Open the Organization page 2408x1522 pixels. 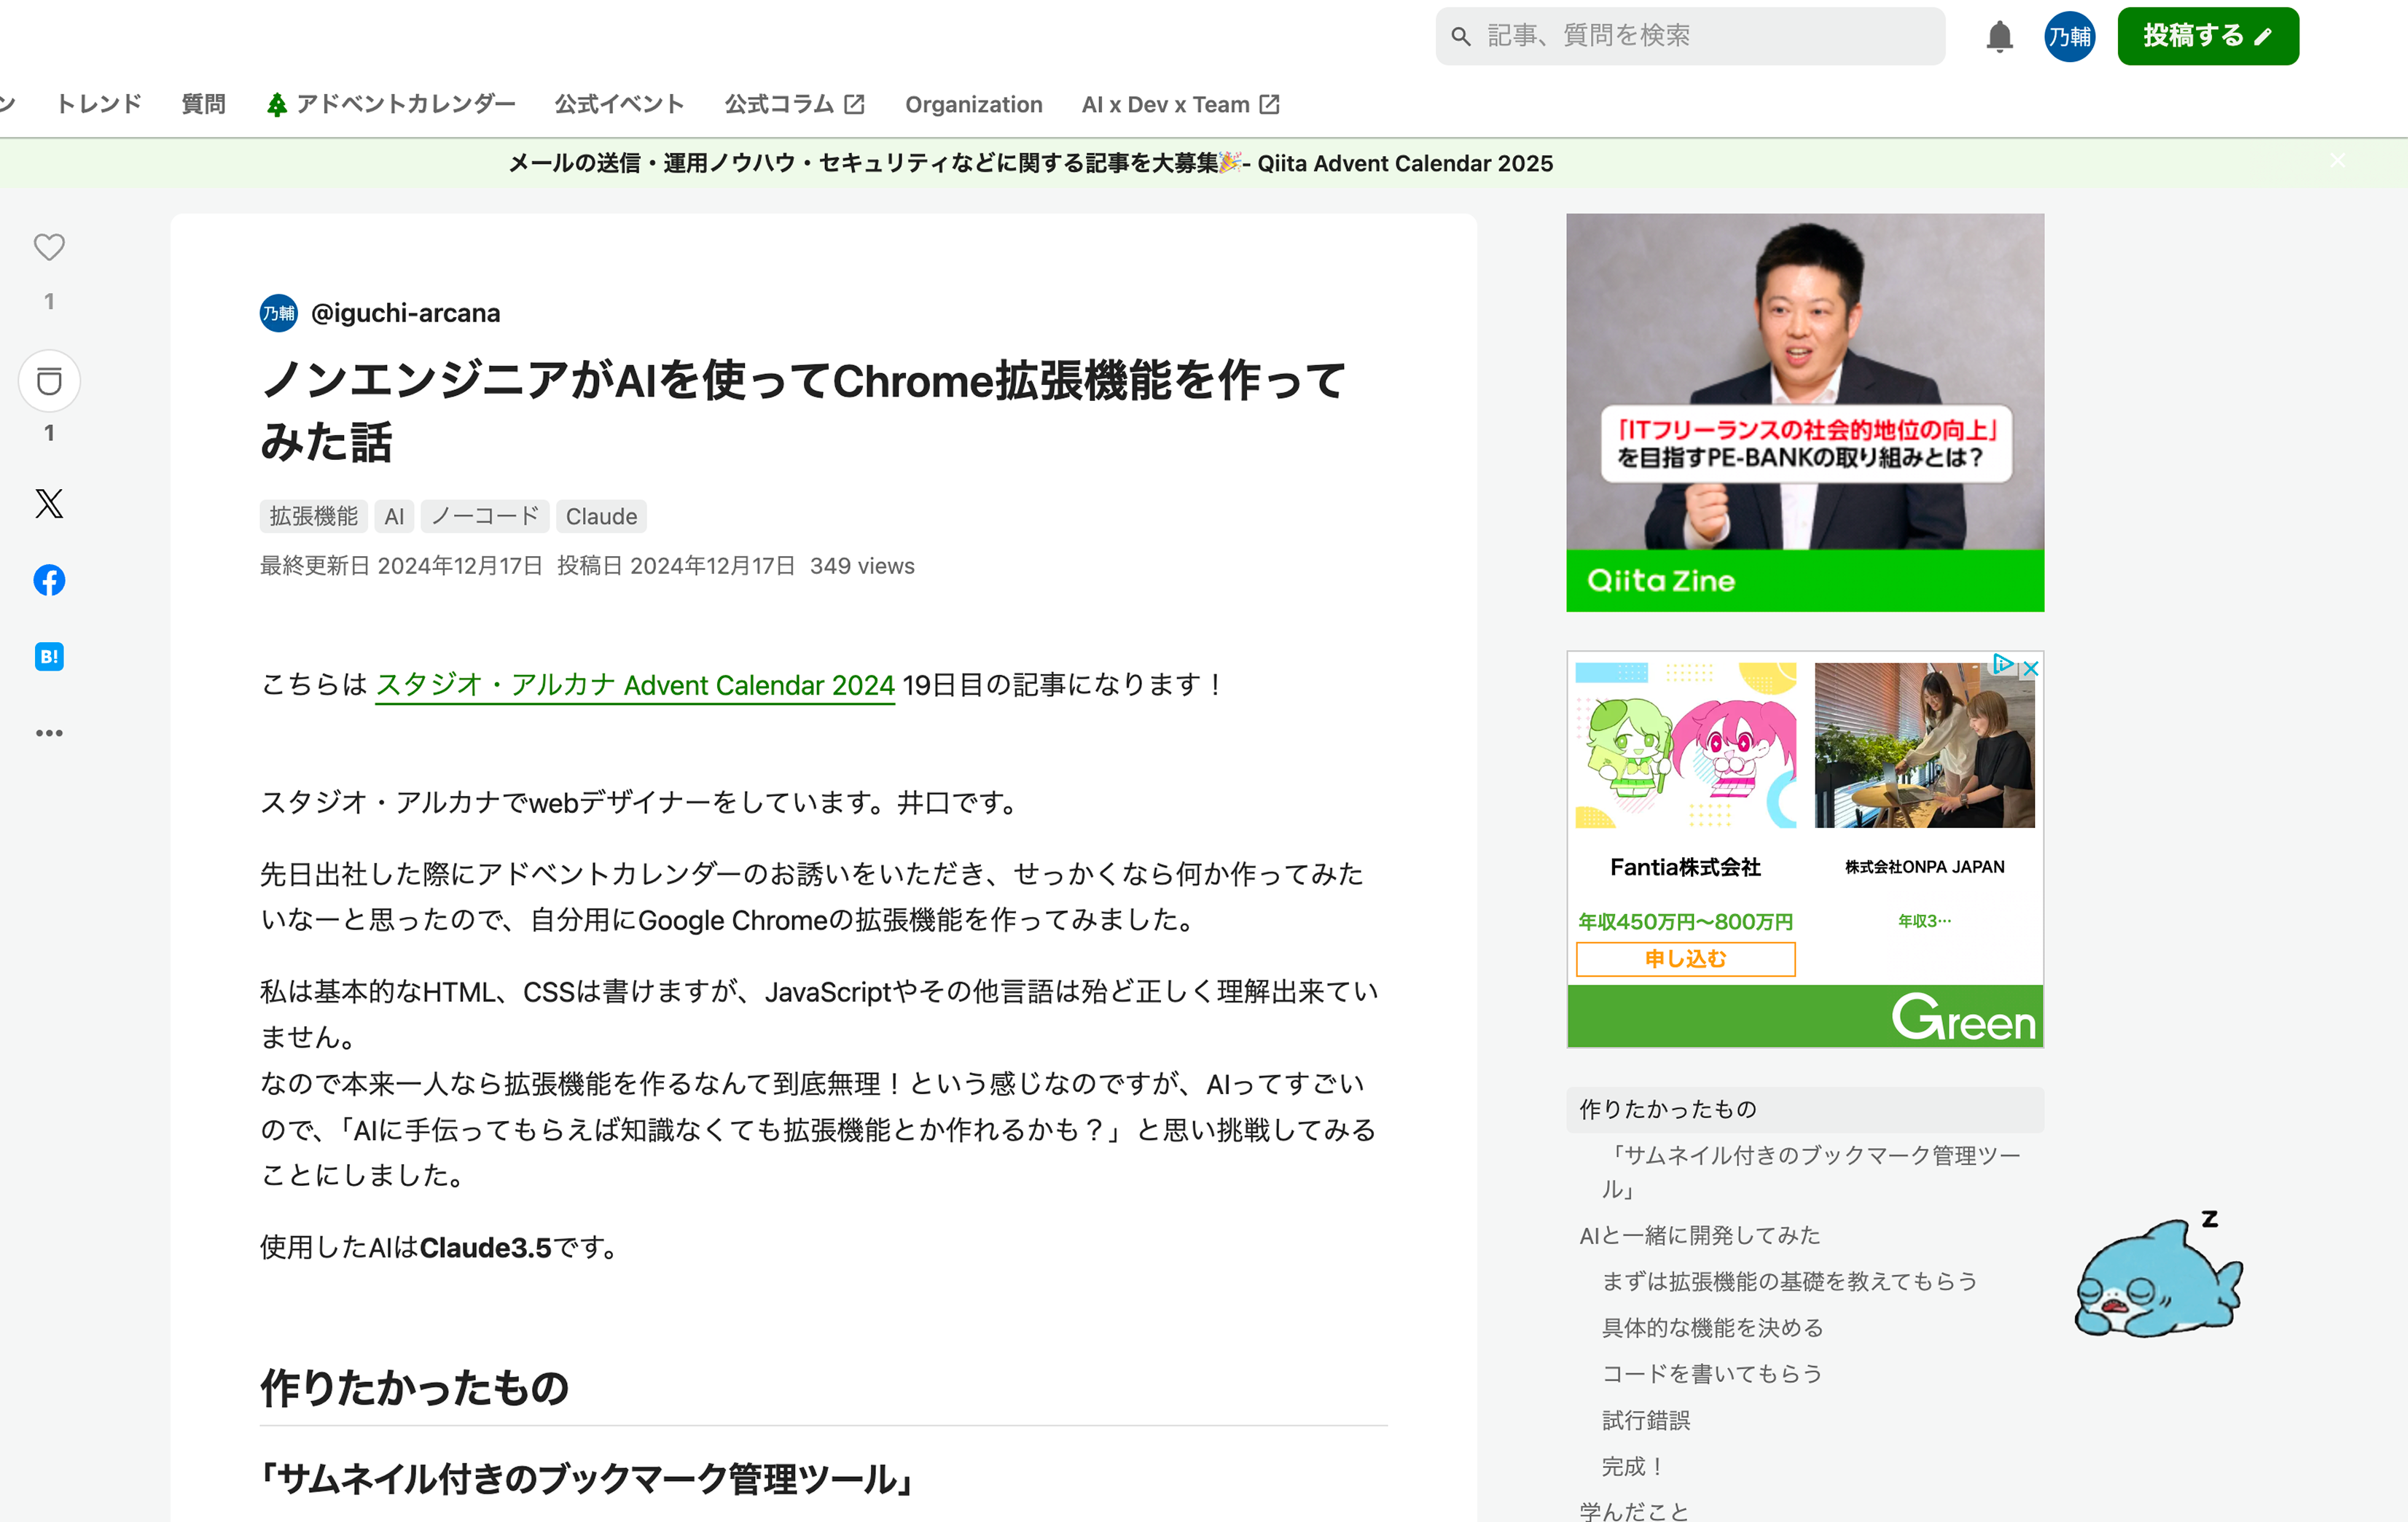(973, 103)
